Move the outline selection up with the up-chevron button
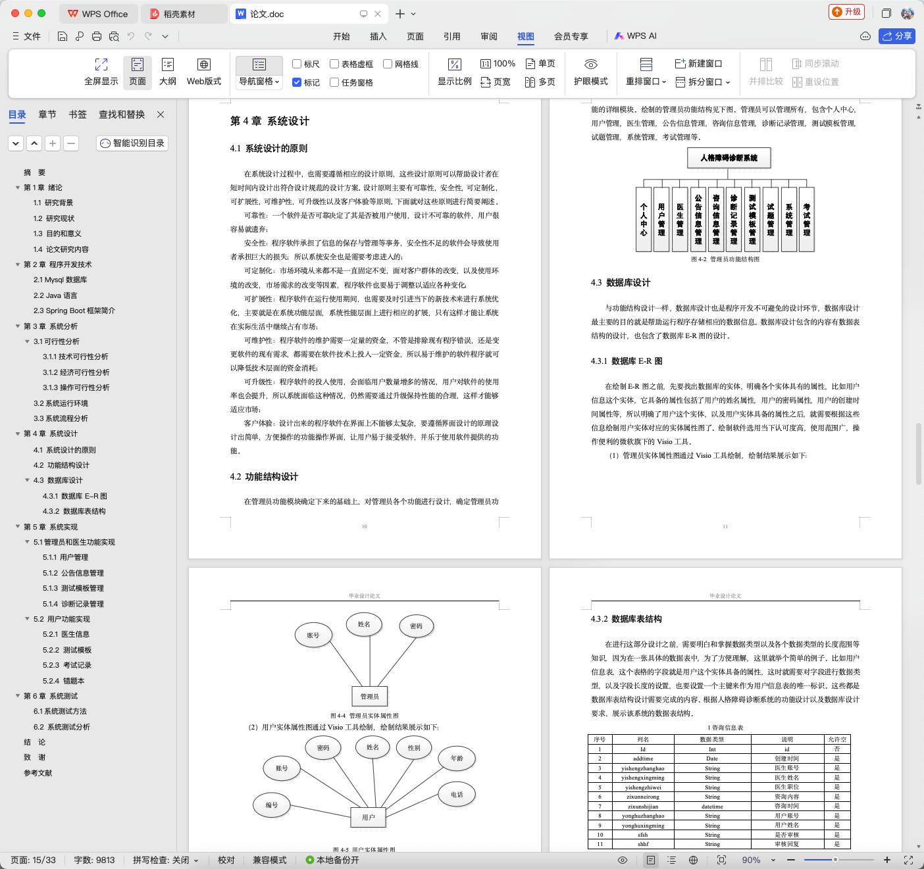 (x=34, y=143)
